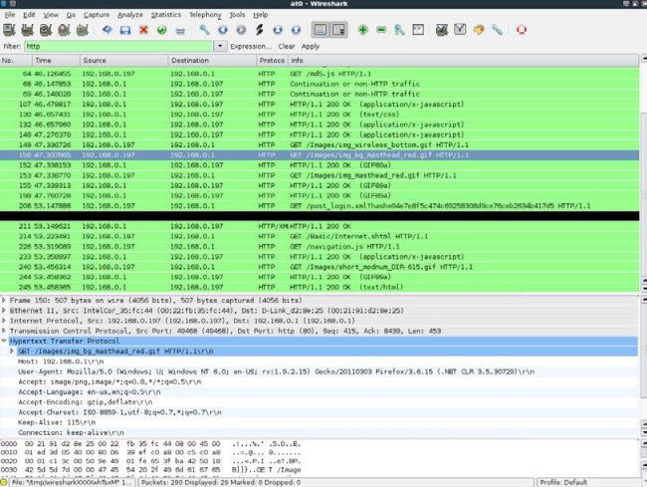This screenshot has height=487, width=647.
Task: Open the coloring rules editor
Action: coord(479,30)
